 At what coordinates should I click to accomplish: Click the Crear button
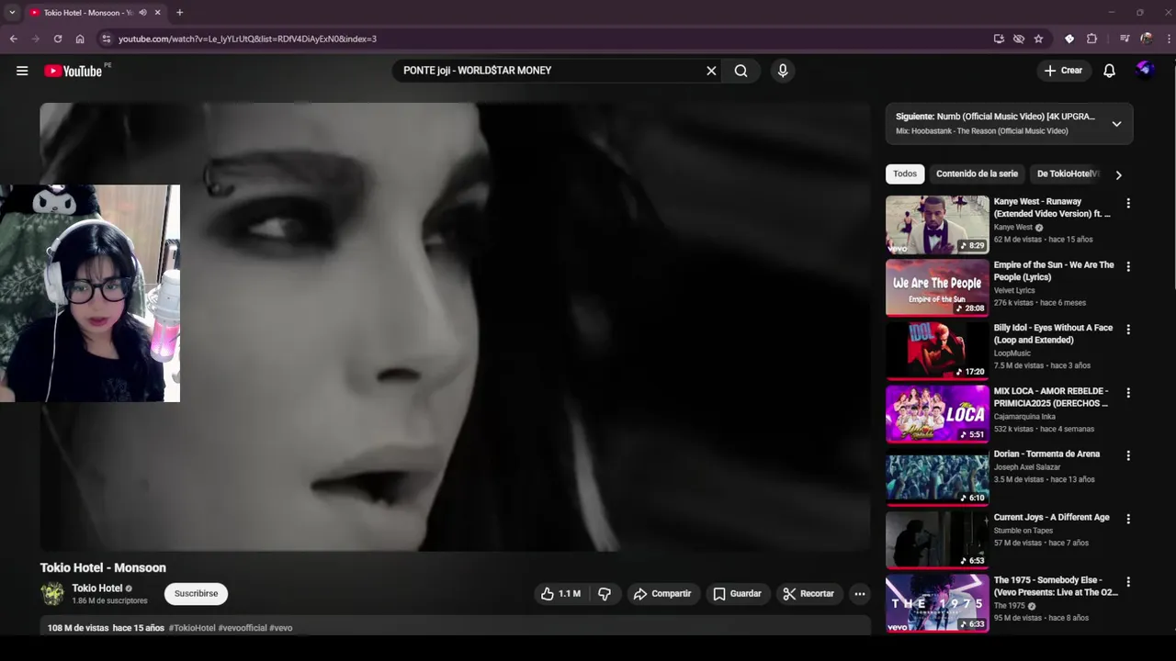pos(1063,71)
